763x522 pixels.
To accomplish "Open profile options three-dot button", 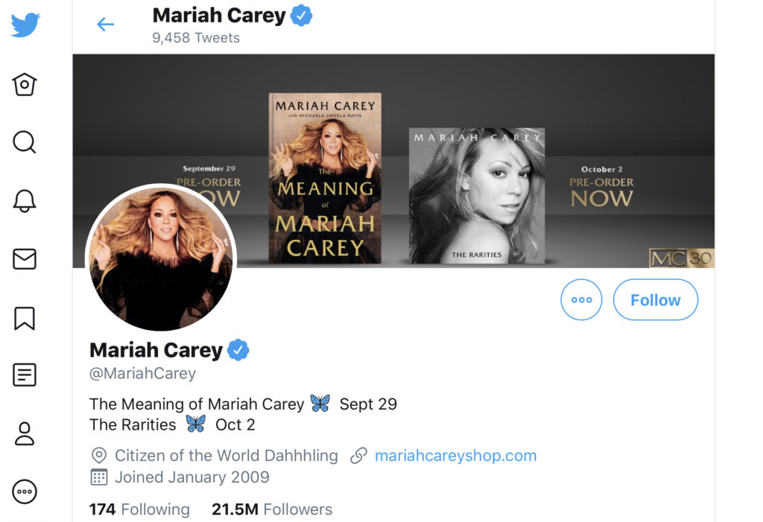I will tap(581, 299).
